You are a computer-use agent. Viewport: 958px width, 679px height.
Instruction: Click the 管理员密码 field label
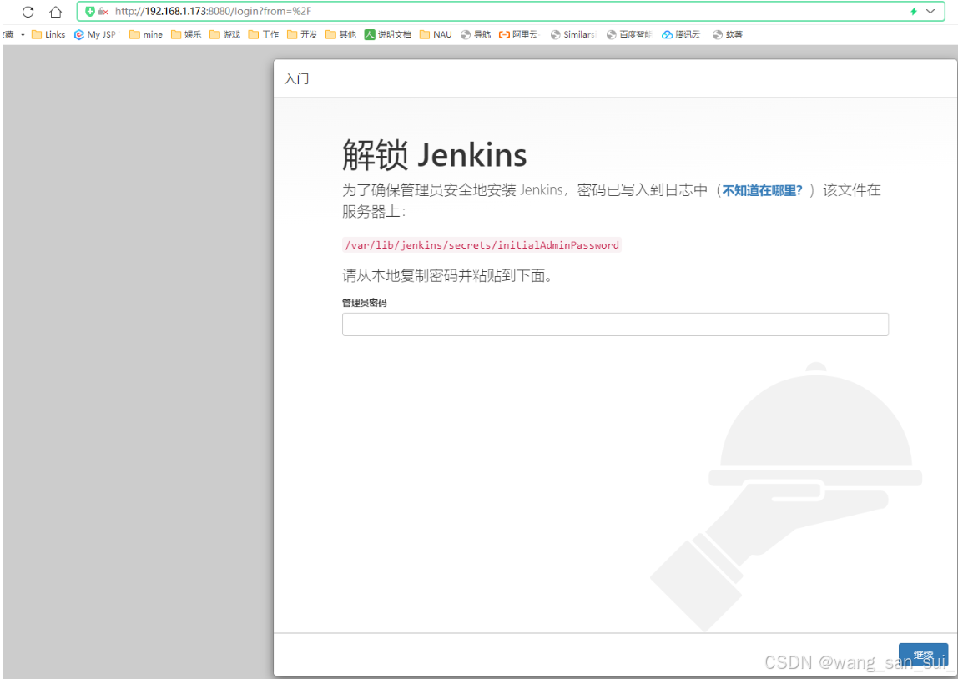coord(364,303)
